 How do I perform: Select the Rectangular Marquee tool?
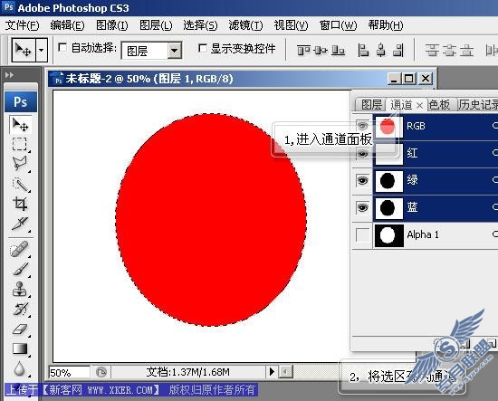click(x=20, y=144)
